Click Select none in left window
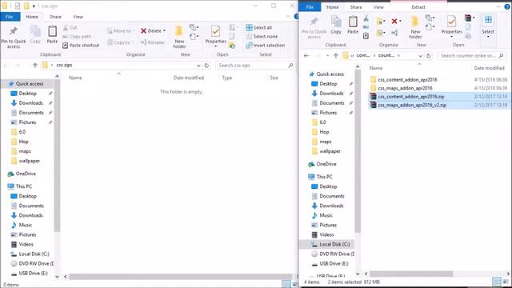Image resolution: width=512 pixels, height=288 pixels. (x=262, y=37)
